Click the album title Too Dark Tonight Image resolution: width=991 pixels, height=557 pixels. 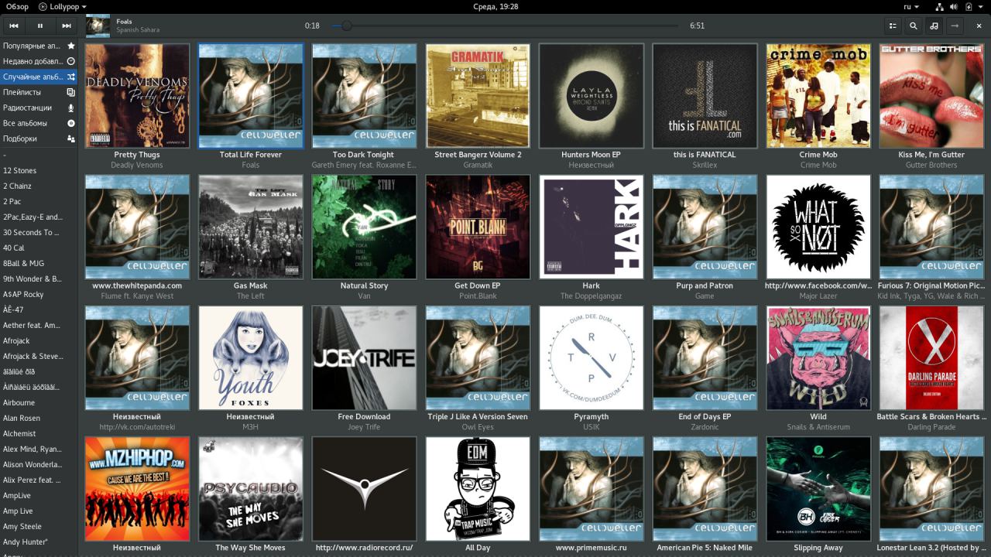(364, 155)
